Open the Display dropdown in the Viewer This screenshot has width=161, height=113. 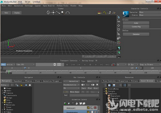point(17,13)
